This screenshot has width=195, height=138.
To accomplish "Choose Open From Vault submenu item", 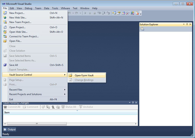I will (84, 75).
